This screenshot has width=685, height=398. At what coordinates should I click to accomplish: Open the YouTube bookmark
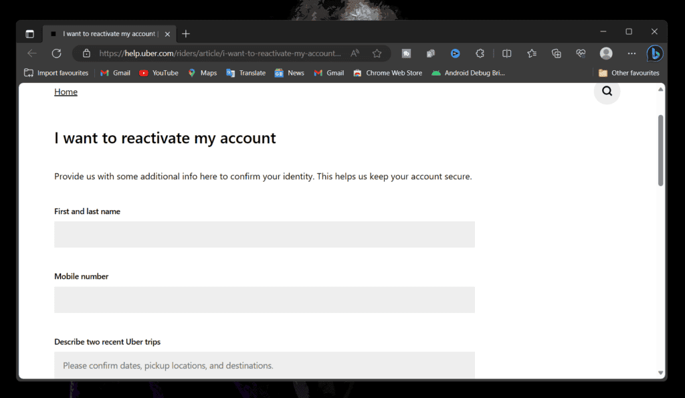click(159, 73)
